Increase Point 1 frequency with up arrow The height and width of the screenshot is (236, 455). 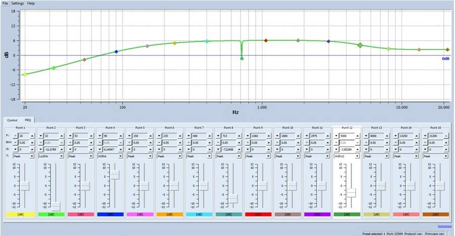point(33,136)
